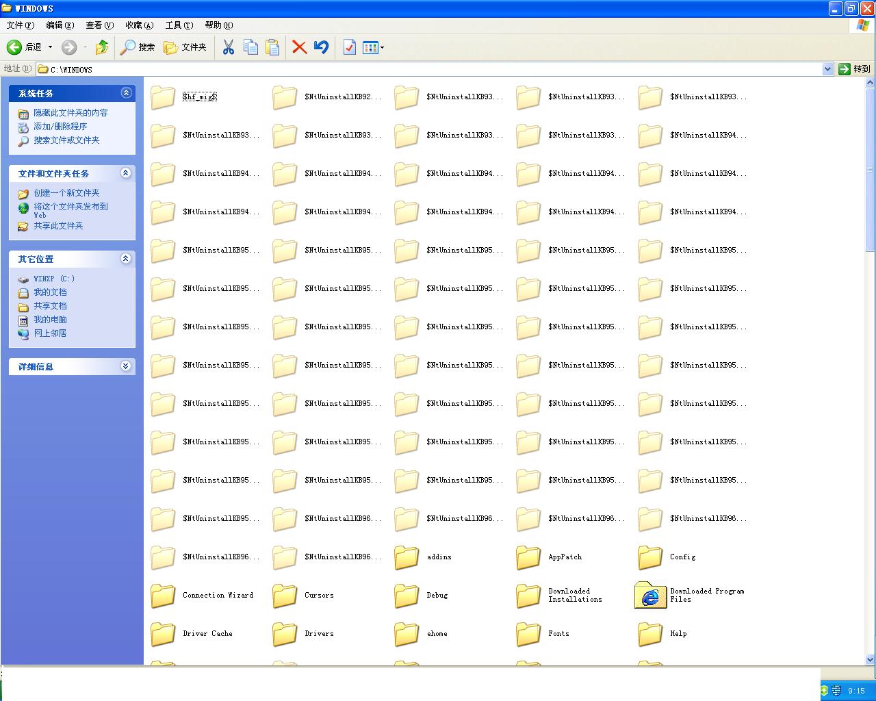Click 共享此文件夹 link
Image resolution: width=876 pixels, height=701 pixels.
[58, 226]
